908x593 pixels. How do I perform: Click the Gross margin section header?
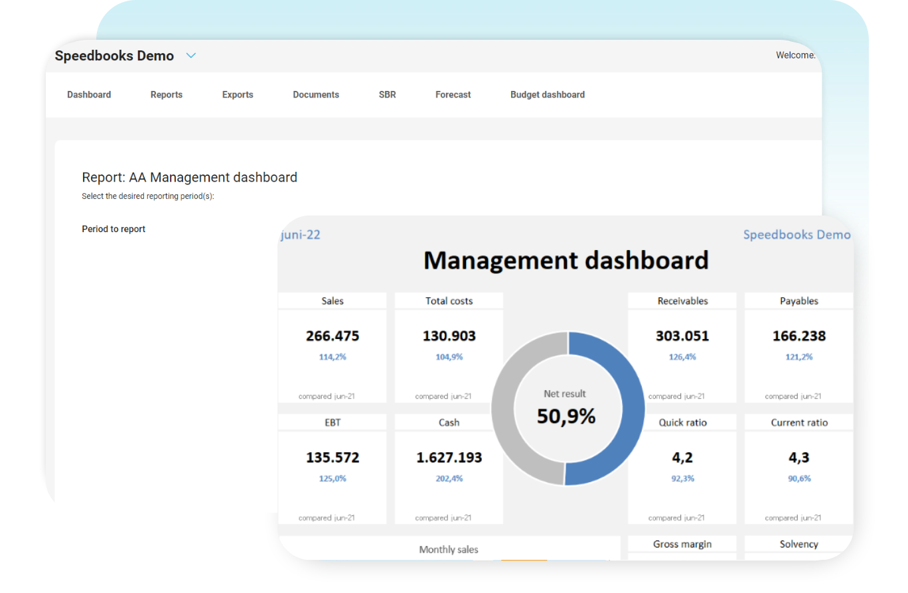point(682,544)
